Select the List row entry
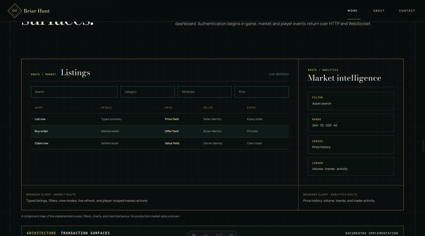 point(160,119)
